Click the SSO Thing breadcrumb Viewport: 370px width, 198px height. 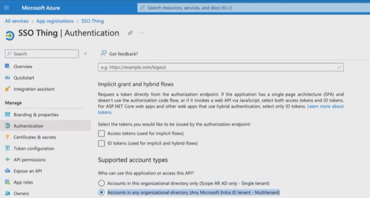point(92,21)
